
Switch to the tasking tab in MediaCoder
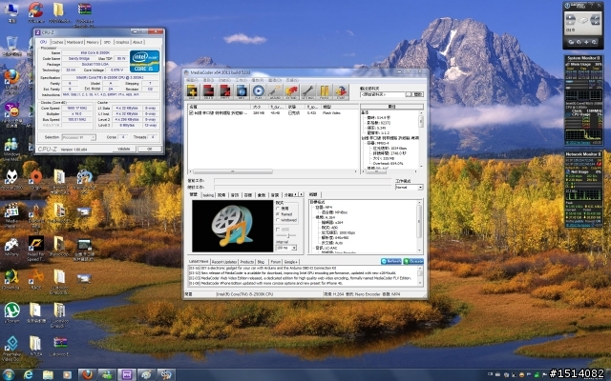point(208,195)
